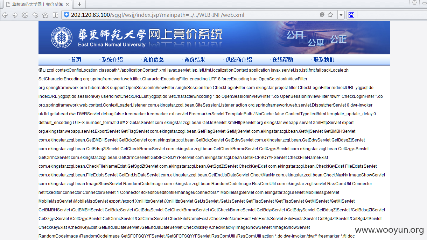427x240 pixels.
Task: Go back to the previous page
Action: (5, 15)
